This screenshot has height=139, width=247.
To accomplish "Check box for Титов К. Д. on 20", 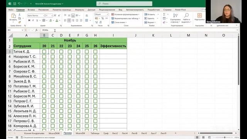I will [44, 51].
